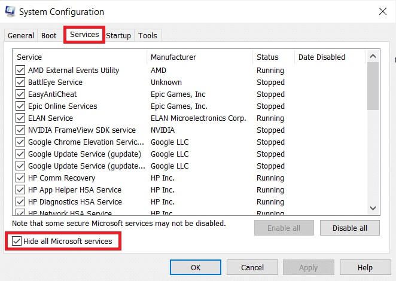
Task: Sort by the Manufacturer column header
Action: point(200,57)
